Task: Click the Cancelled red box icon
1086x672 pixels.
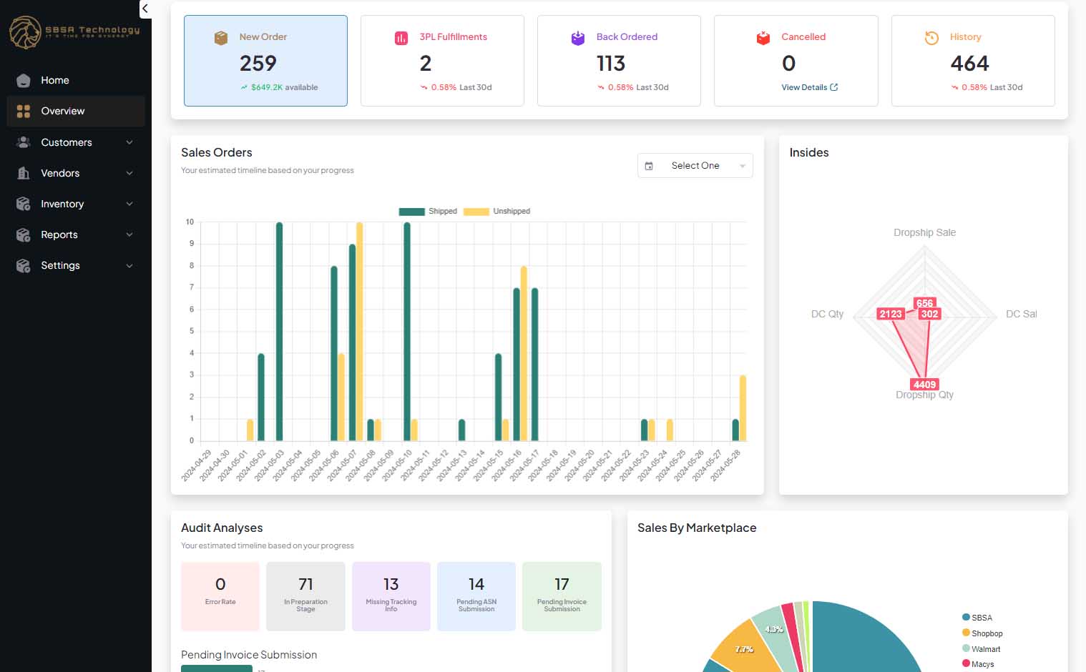Action: [763, 38]
